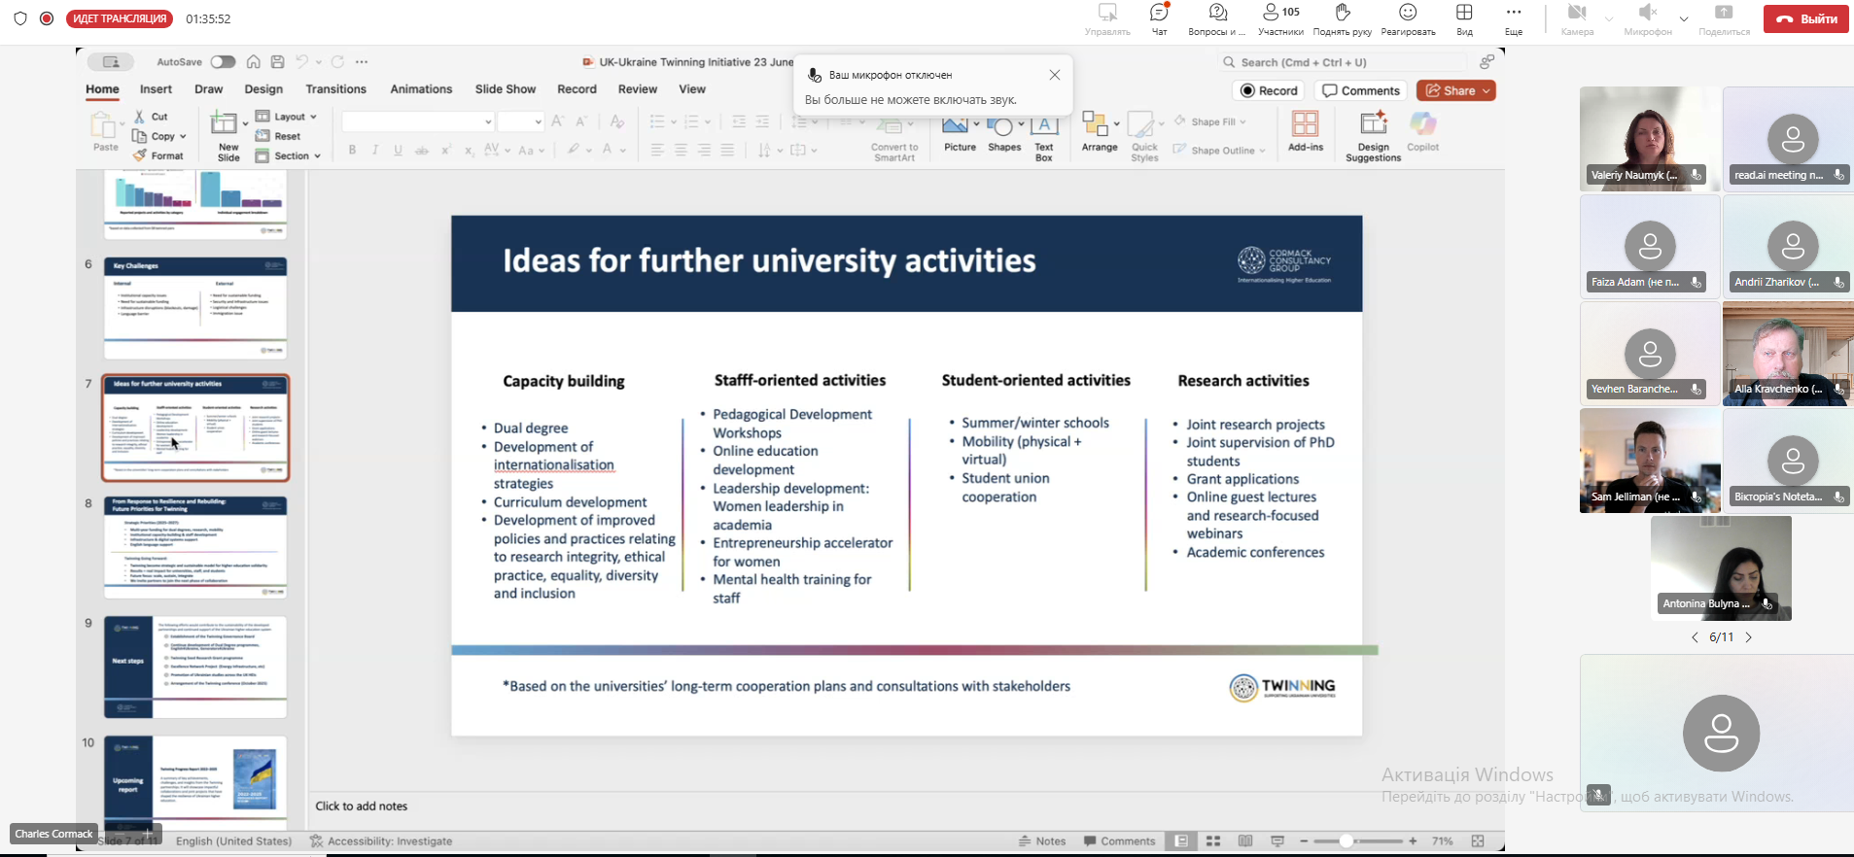
Task: Open Quick Styles
Action: [x=1144, y=137]
